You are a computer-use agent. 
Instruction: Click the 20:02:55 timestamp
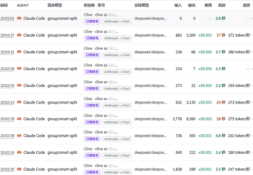[x=7, y=85]
